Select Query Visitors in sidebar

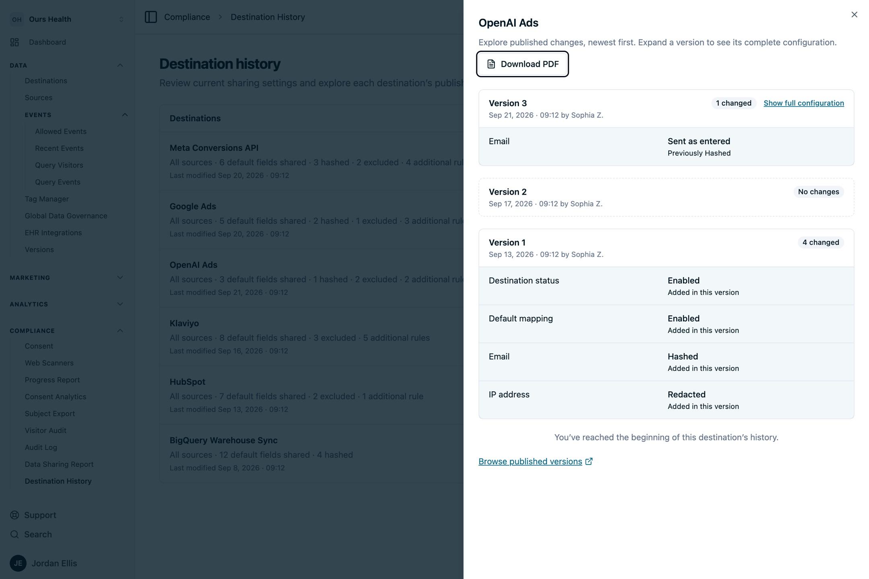(59, 165)
